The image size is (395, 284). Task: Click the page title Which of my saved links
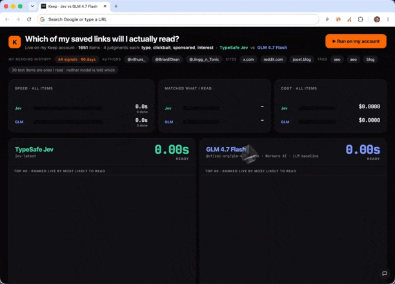click(102, 39)
